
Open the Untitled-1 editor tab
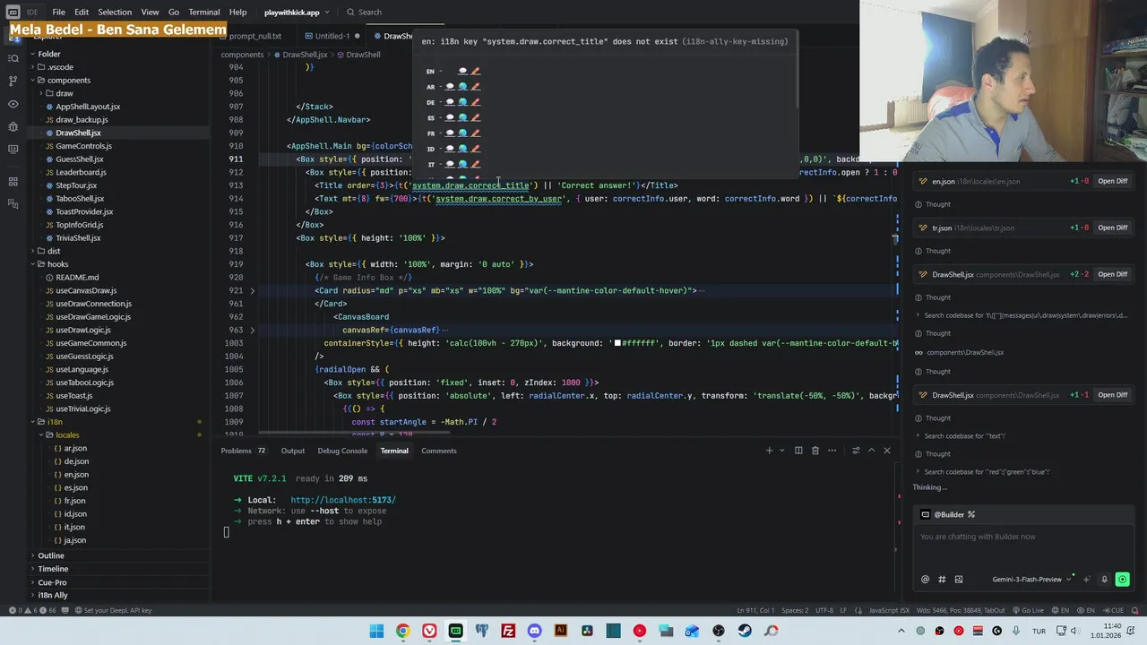click(x=332, y=37)
